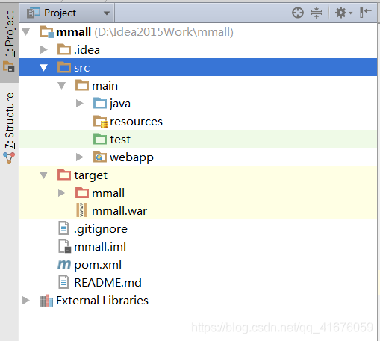Select the pom.xml file name

(x=98, y=265)
